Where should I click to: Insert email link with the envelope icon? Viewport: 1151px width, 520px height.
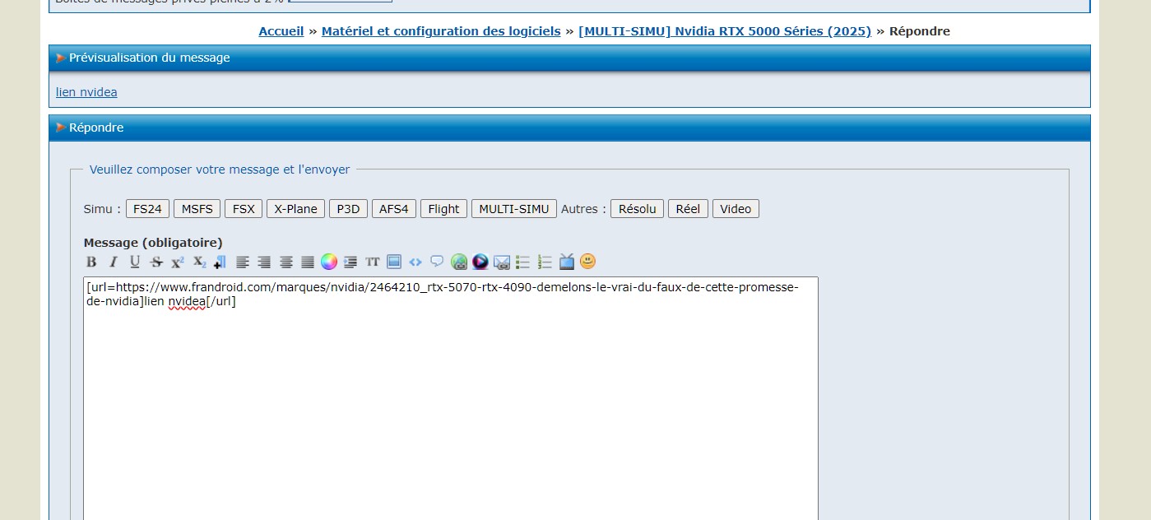[502, 262]
